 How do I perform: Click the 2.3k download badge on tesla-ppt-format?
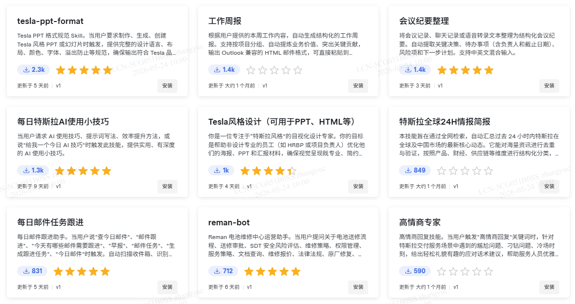click(x=33, y=70)
